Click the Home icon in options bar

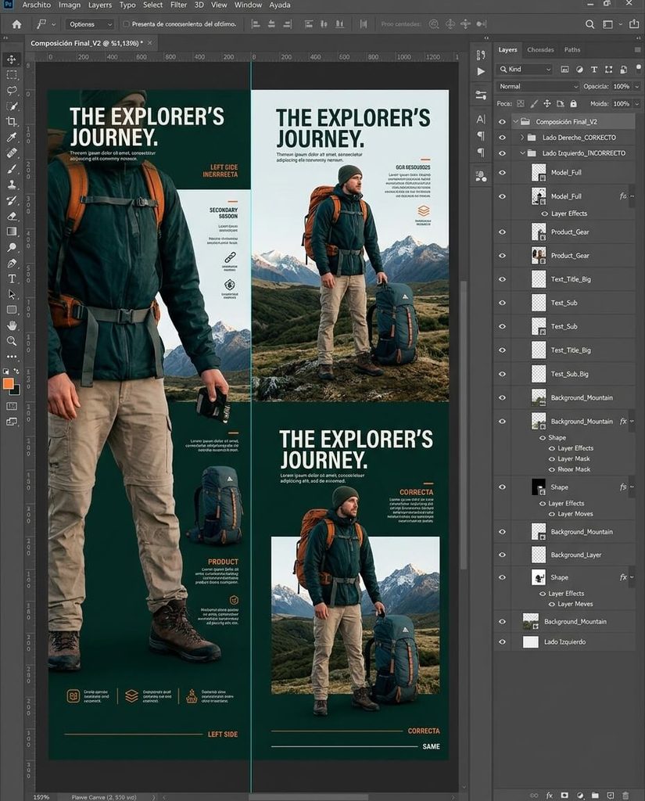[x=17, y=24]
